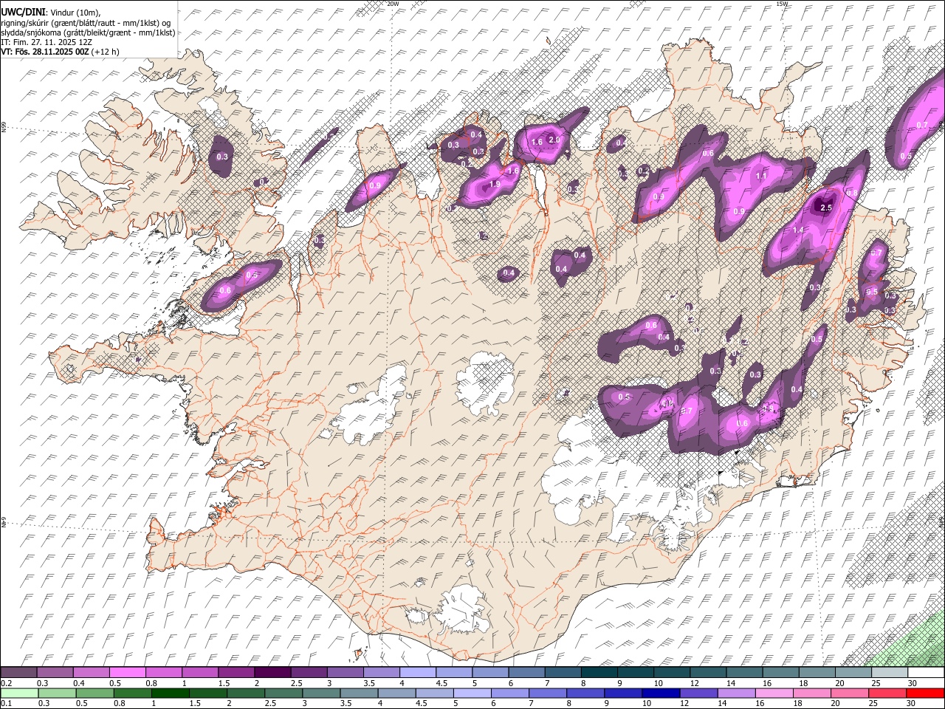Screen dimensions: 945x709
Task: Click the darkest purple upper swatch at 2
Action: click(272, 673)
